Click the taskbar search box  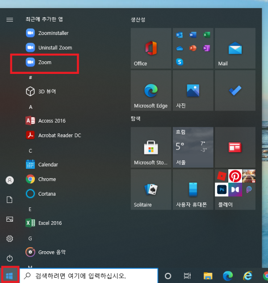pos(89,275)
